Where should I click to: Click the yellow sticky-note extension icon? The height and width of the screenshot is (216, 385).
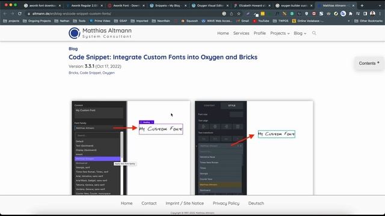(262, 14)
